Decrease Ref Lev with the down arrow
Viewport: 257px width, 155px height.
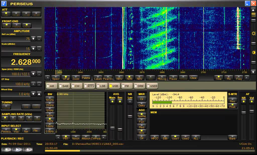[33, 39]
